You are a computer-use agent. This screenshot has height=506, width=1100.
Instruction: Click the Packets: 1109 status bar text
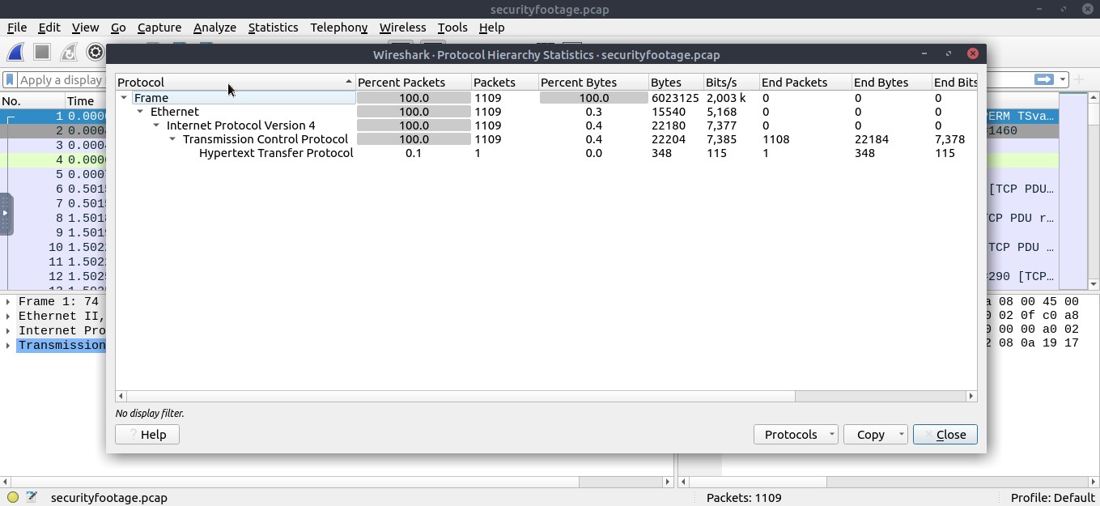(x=744, y=498)
